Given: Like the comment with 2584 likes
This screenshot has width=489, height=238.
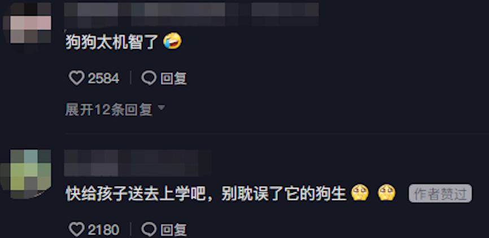Looking at the screenshot, I should pyautogui.click(x=76, y=78).
